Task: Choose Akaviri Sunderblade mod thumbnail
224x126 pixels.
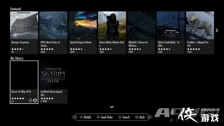Action: (171, 25)
